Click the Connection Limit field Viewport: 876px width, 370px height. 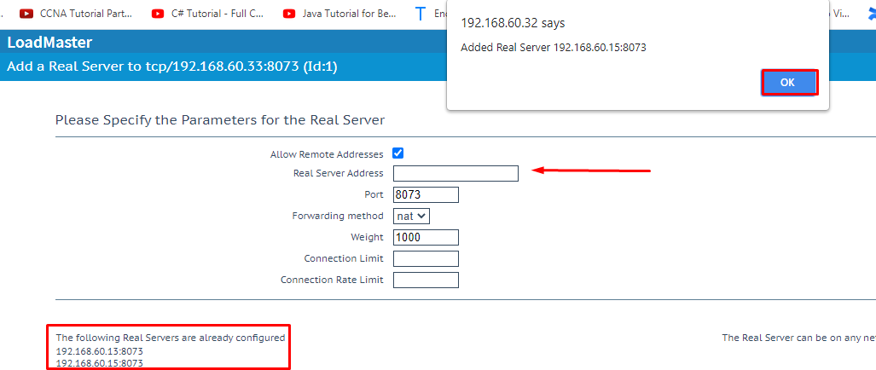click(426, 259)
